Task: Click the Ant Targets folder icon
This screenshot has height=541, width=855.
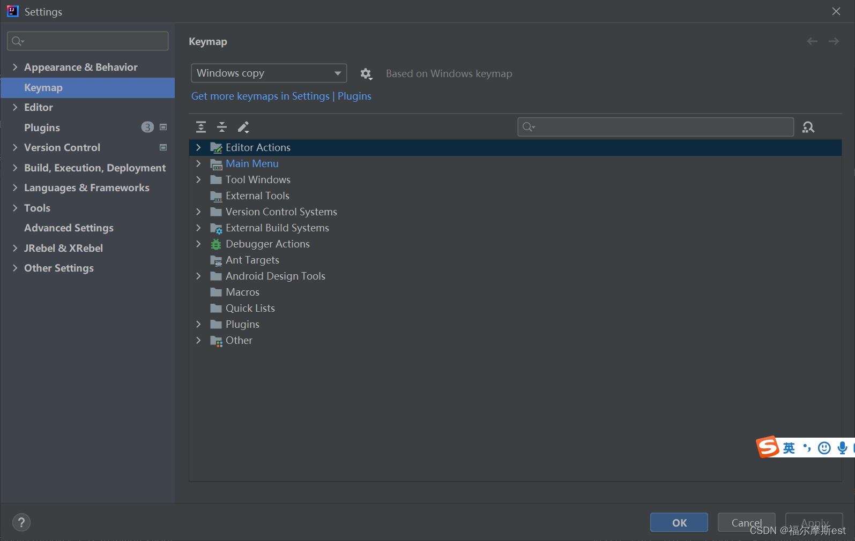Action: pyautogui.click(x=216, y=260)
